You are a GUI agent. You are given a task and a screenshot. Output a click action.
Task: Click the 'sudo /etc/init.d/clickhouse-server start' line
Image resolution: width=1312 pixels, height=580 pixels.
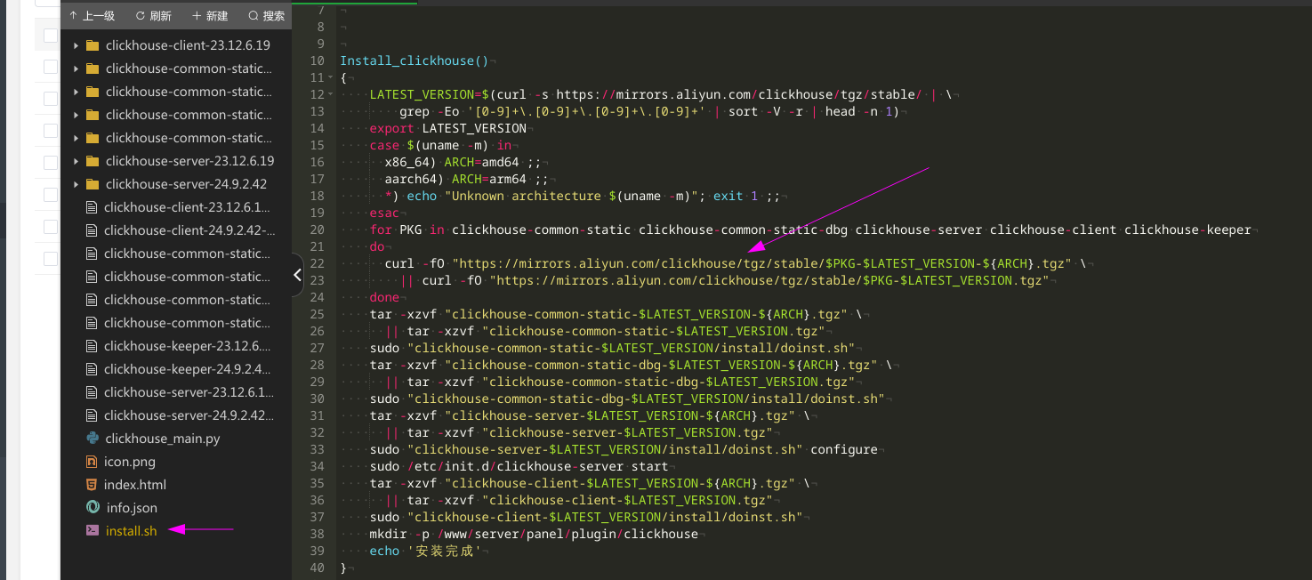(519, 466)
